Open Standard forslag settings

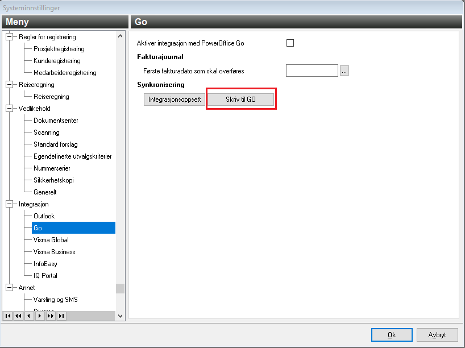pyautogui.click(x=56, y=144)
